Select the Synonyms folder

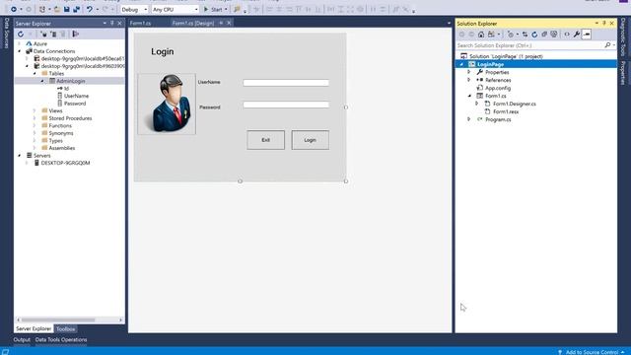pos(61,133)
